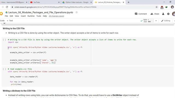Run the CSV writing code cell
The image size is (175, 98).
tap(4, 40)
